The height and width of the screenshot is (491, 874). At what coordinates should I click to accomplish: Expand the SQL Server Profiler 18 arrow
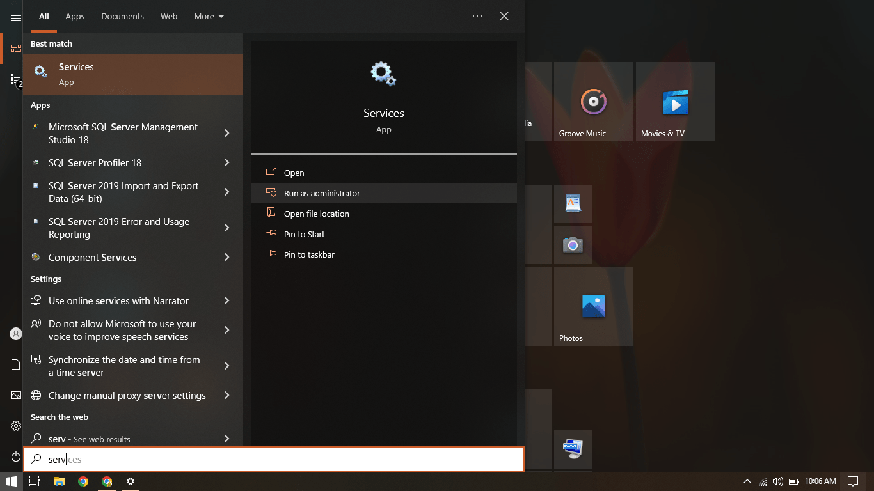[x=226, y=162]
